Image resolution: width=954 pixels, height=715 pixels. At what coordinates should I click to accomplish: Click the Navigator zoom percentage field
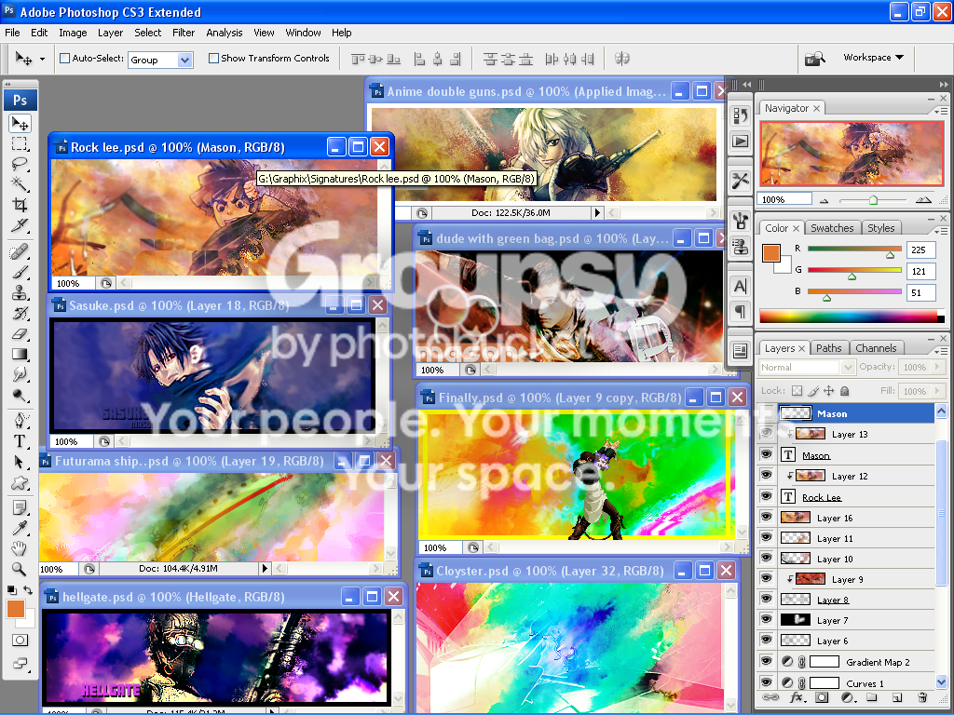point(784,199)
